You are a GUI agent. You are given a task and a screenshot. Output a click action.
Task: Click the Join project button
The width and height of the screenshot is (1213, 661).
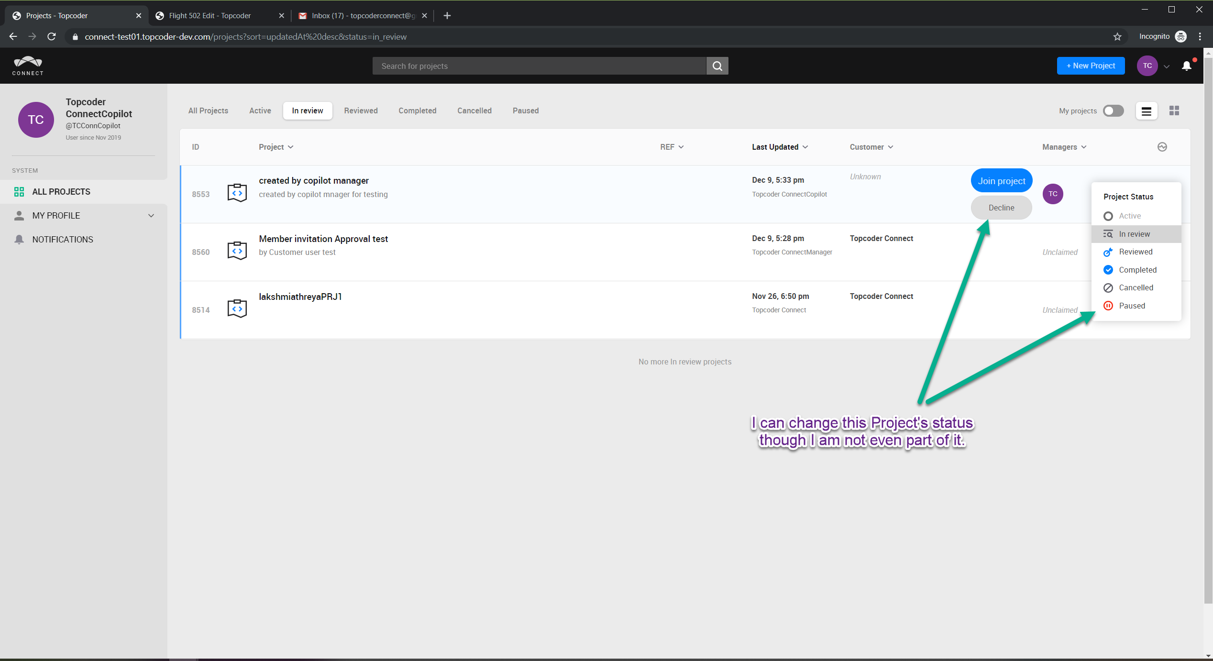coord(1001,181)
